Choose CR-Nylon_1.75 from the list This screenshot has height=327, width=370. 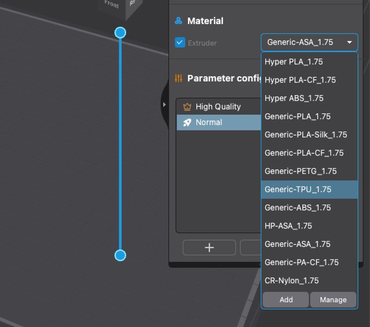point(292,281)
